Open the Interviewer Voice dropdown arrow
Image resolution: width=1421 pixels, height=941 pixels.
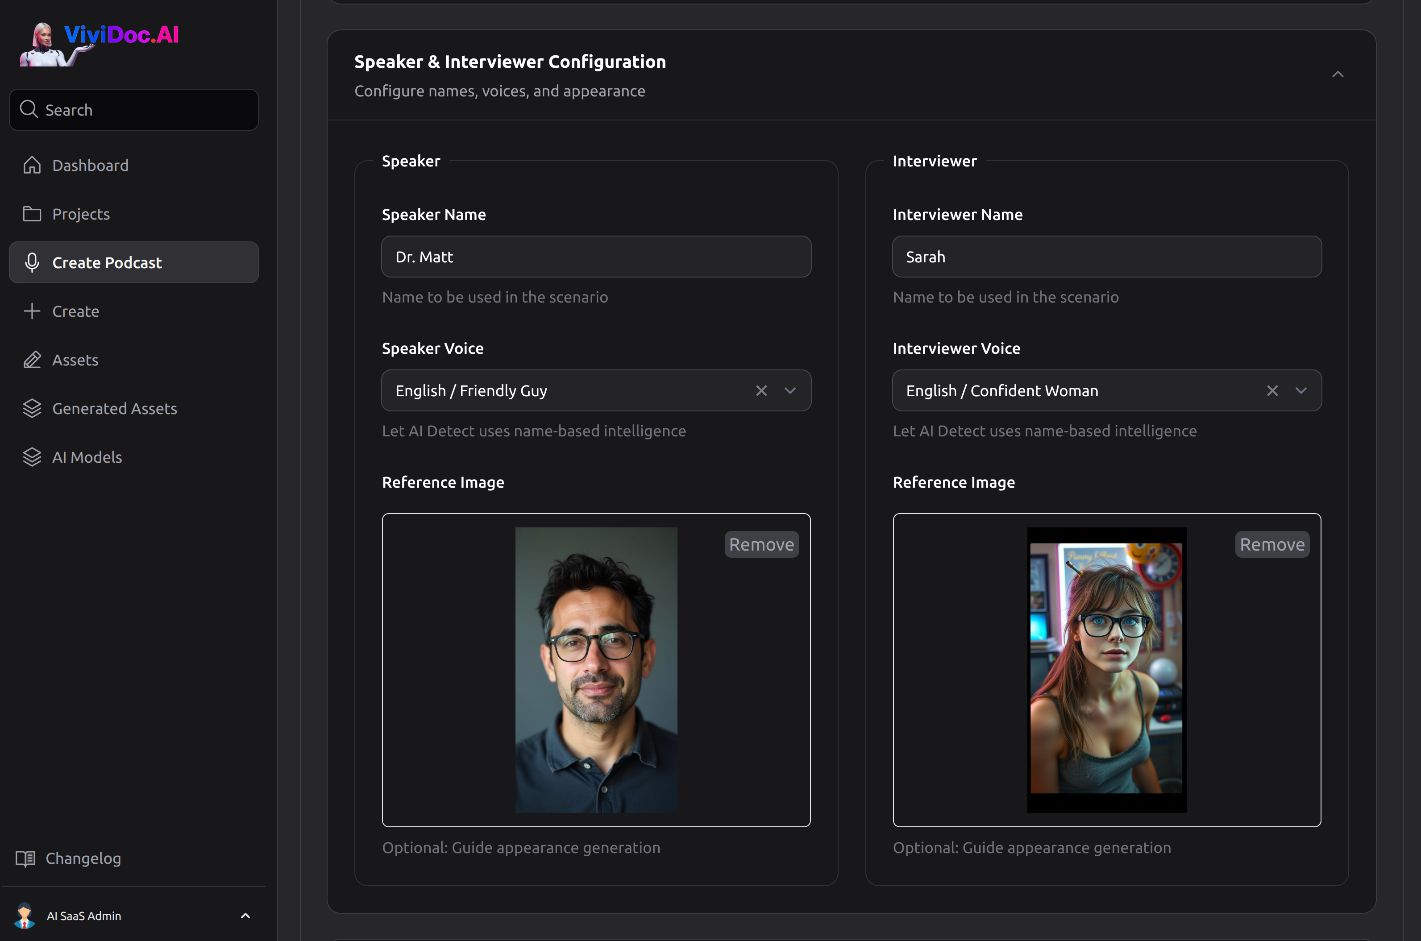click(x=1301, y=391)
